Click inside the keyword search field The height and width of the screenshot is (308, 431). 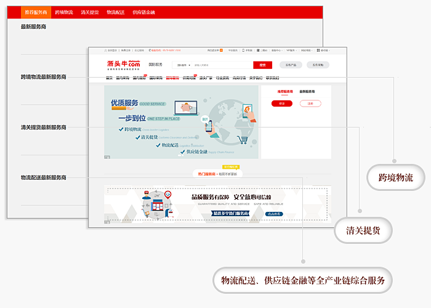222,65
